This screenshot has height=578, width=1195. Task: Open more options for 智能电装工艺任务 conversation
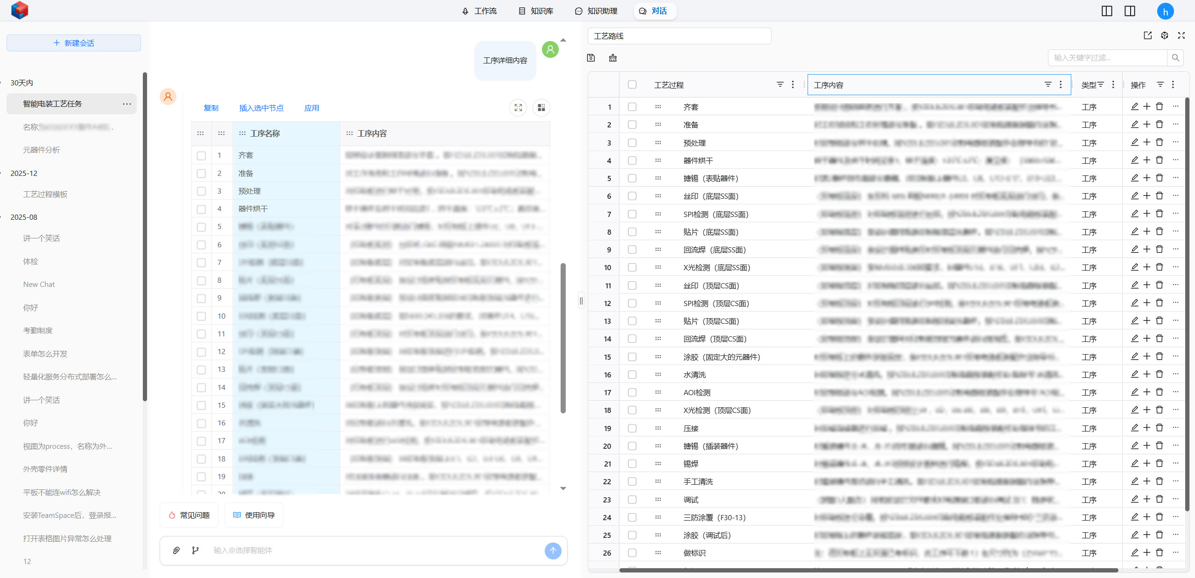click(127, 104)
